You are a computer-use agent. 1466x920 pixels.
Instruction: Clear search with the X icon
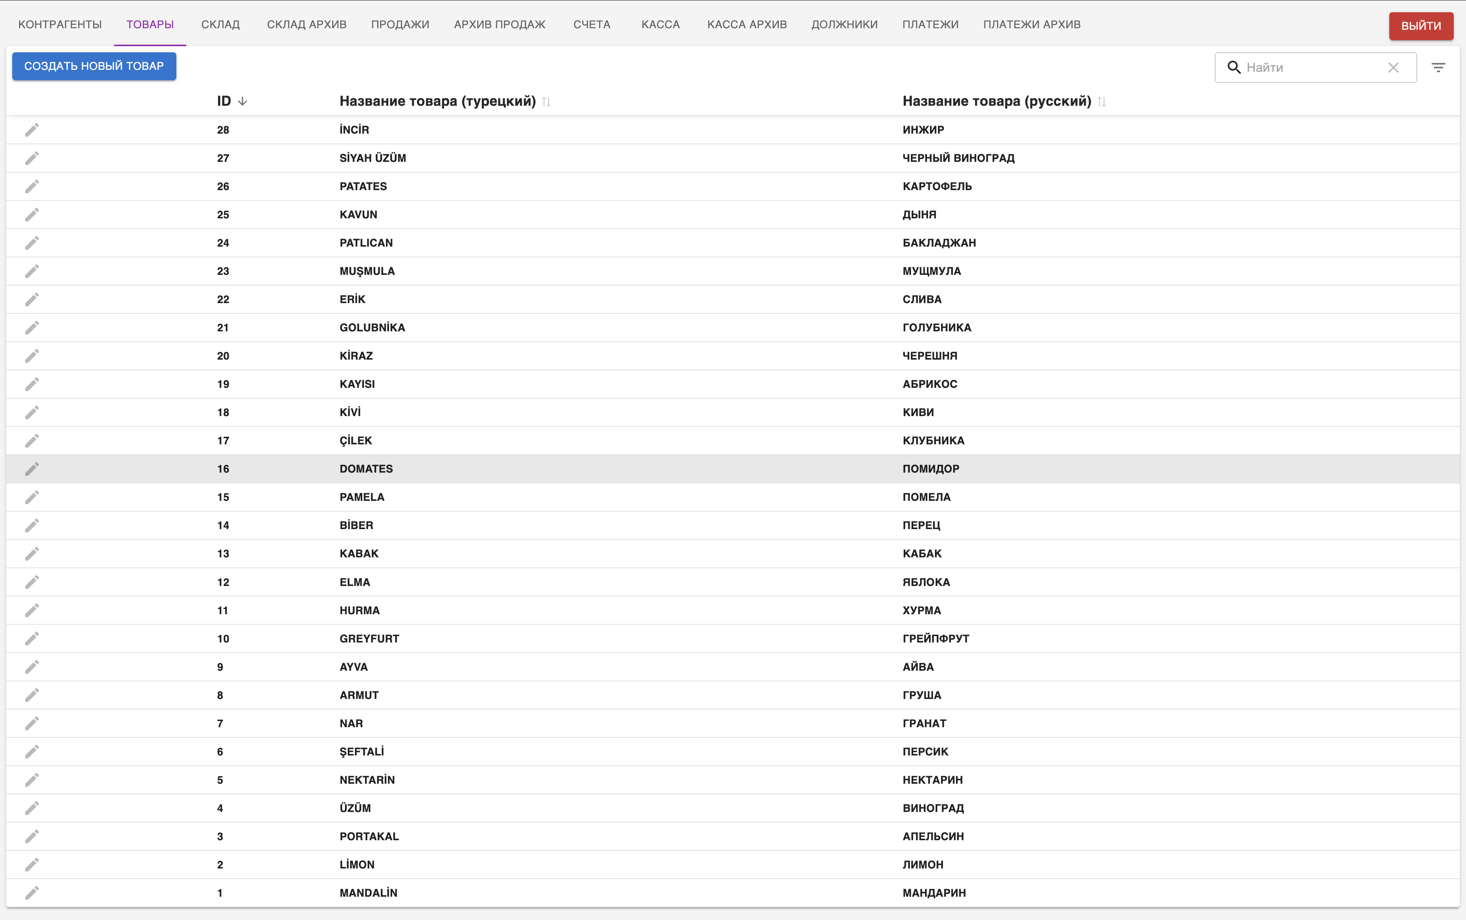[x=1393, y=68]
